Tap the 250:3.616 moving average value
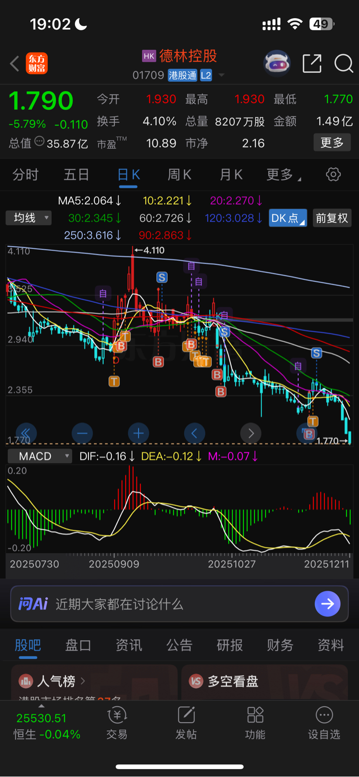Viewport: 359px width, 777px height. pos(93,235)
